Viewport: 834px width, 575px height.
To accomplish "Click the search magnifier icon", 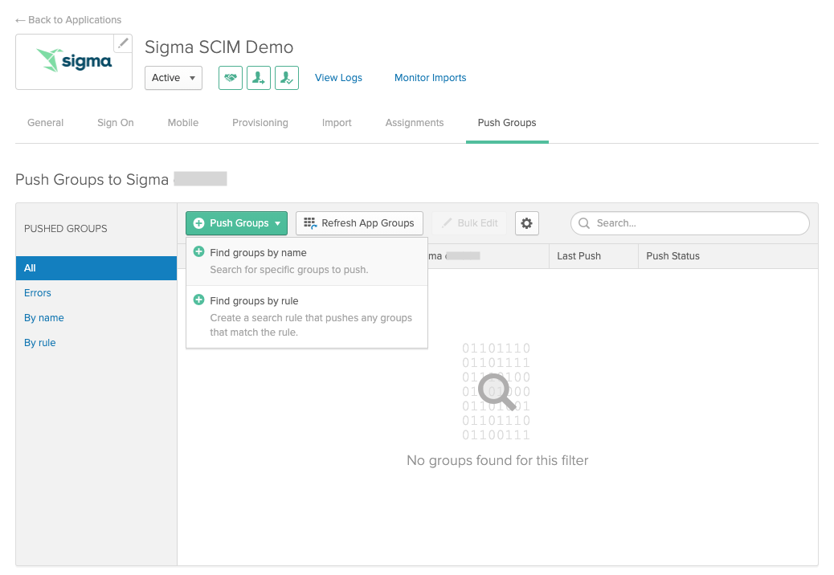I will 584,223.
